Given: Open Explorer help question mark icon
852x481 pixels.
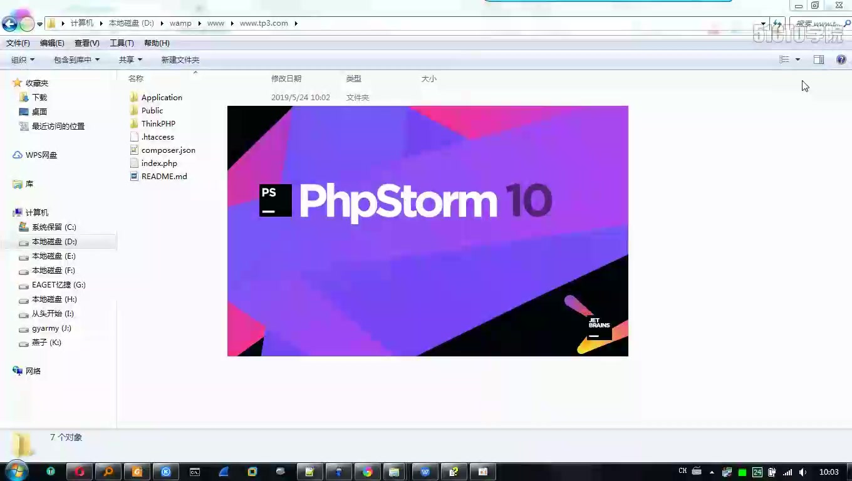Looking at the screenshot, I should (841, 59).
